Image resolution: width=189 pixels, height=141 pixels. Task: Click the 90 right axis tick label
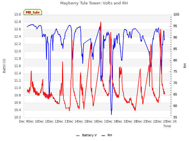pos(175,38)
